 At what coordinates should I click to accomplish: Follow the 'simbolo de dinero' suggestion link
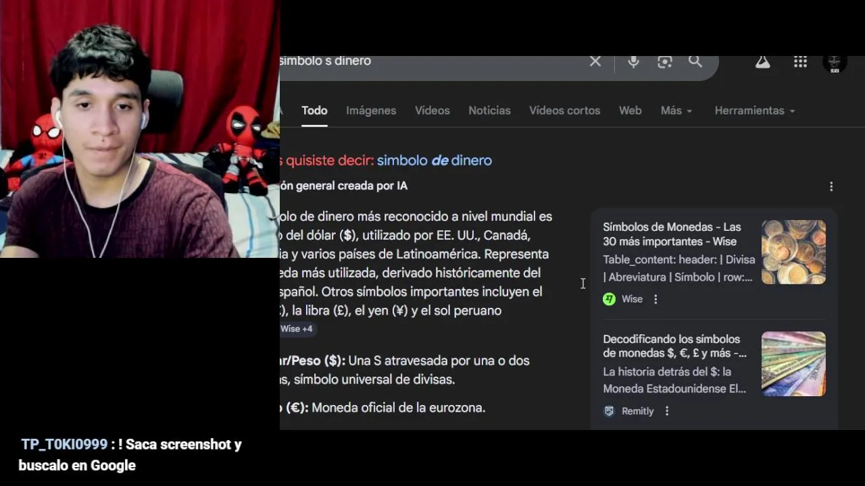[x=435, y=161]
